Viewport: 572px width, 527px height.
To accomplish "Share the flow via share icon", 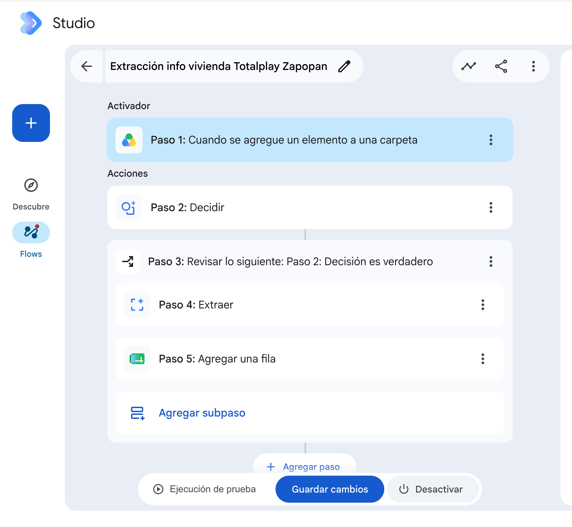I will [501, 66].
